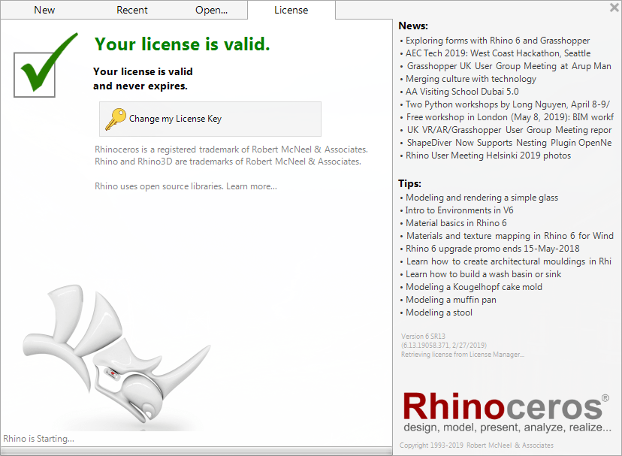The width and height of the screenshot is (622, 456).
Task: Click the green checkmark license icon
Action: pyautogui.click(x=44, y=65)
